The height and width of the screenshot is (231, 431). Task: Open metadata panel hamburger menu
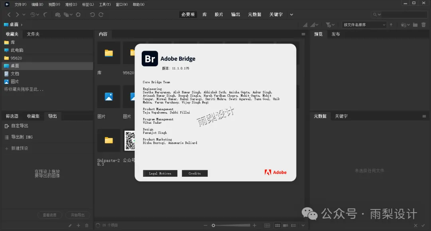(x=424, y=116)
